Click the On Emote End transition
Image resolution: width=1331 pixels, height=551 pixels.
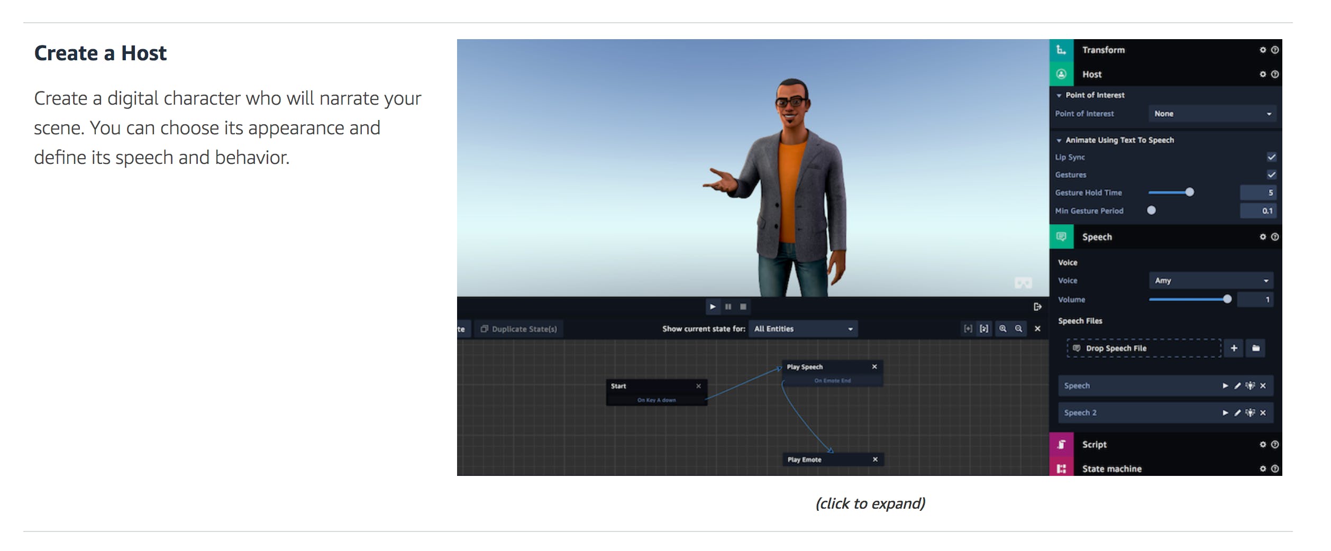(x=833, y=381)
